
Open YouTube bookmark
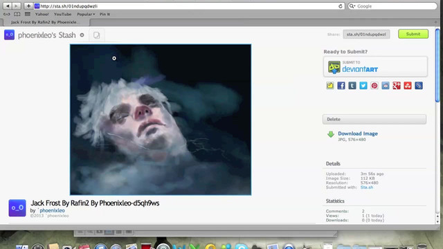tap(63, 14)
